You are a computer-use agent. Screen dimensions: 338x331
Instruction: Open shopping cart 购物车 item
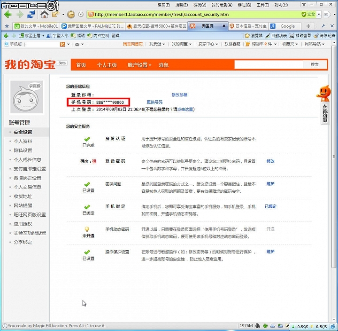tap(261, 44)
